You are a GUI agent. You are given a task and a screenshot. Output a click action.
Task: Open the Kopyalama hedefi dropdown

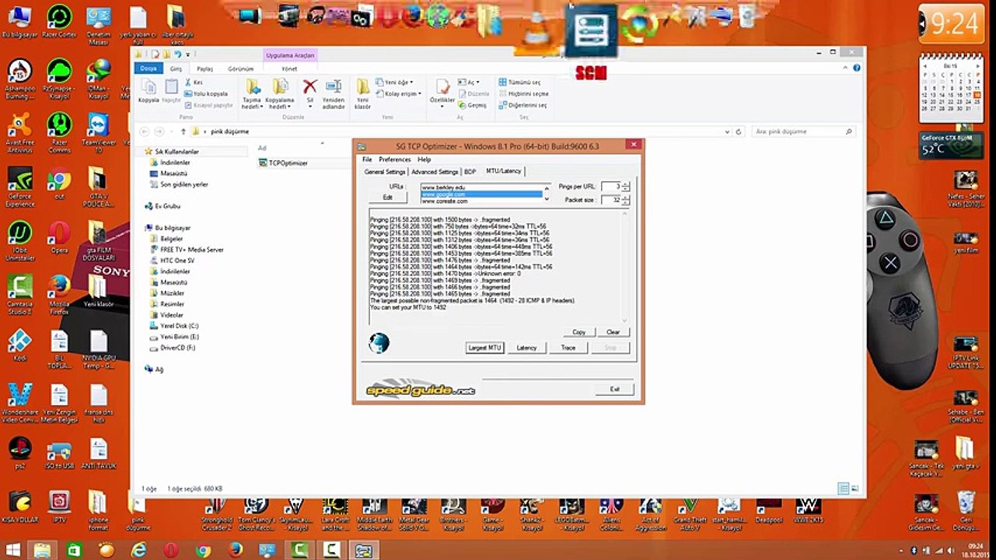(x=279, y=93)
